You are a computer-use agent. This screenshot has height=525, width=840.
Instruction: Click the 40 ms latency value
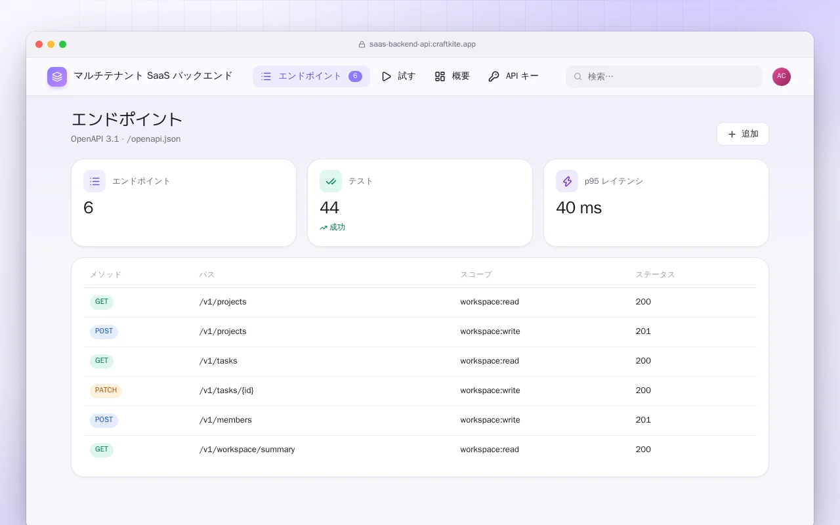[579, 208]
